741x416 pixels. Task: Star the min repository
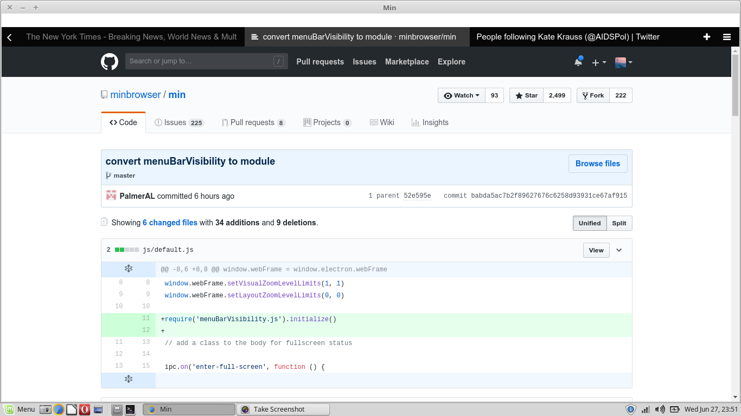coord(525,95)
